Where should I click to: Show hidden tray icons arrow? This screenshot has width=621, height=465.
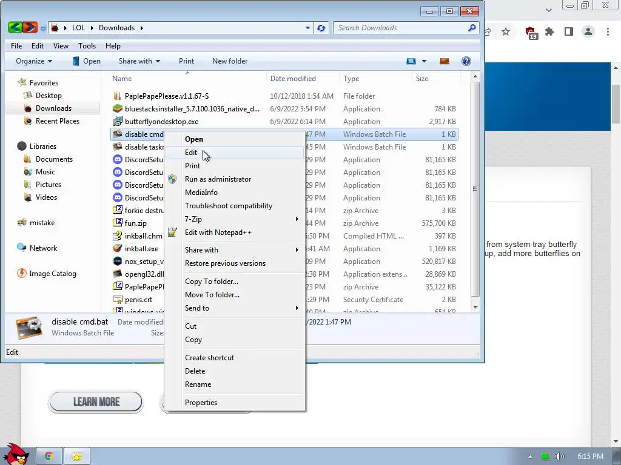pos(530,457)
